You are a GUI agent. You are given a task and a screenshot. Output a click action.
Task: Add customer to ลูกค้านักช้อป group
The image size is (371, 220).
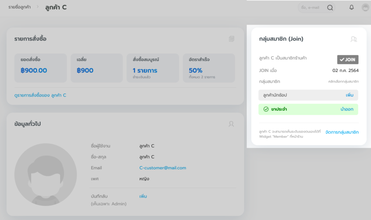(349, 95)
